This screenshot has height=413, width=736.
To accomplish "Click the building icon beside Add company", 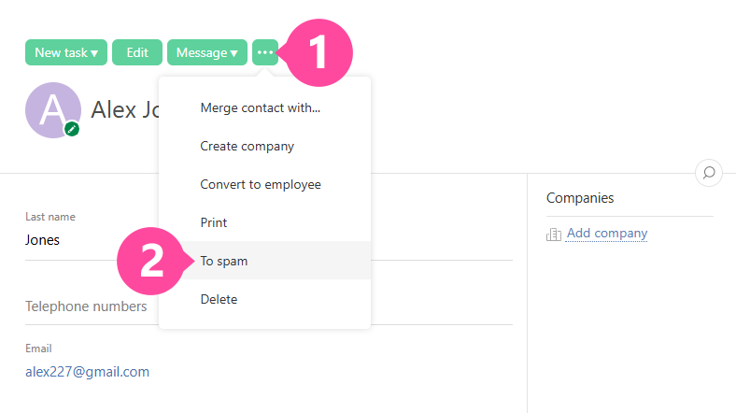I will point(554,234).
